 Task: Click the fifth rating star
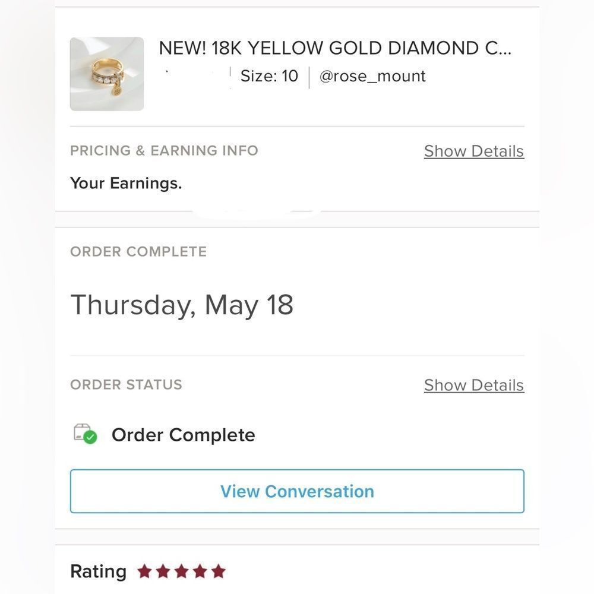pos(219,571)
